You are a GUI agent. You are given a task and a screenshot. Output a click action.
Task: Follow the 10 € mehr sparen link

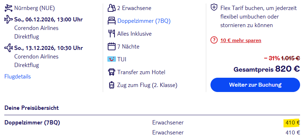241,40
